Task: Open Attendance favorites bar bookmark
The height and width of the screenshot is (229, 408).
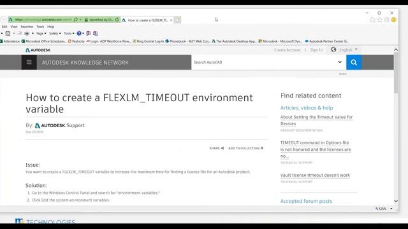Action: click(x=10, y=41)
